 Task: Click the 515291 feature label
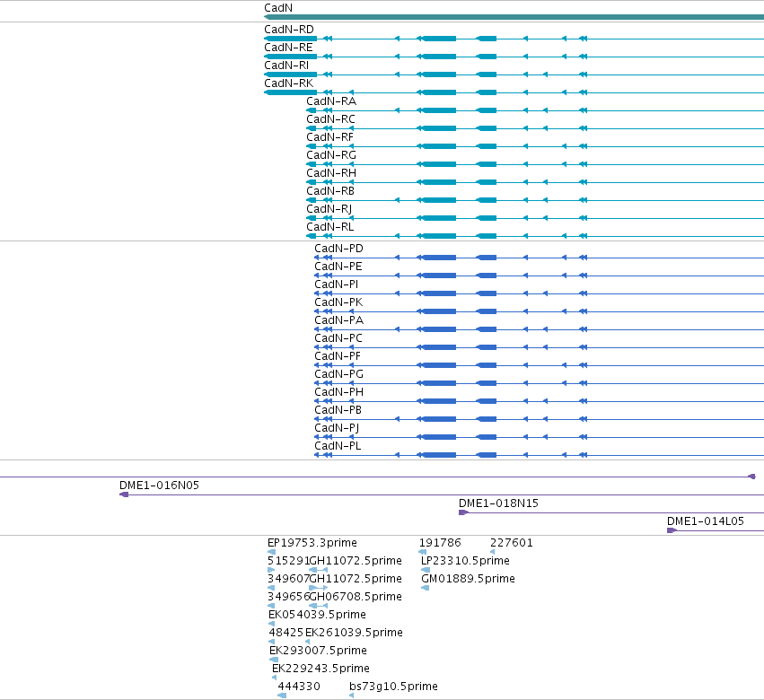pos(288,561)
